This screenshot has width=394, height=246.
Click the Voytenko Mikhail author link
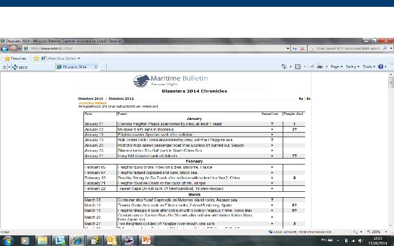click(93, 103)
